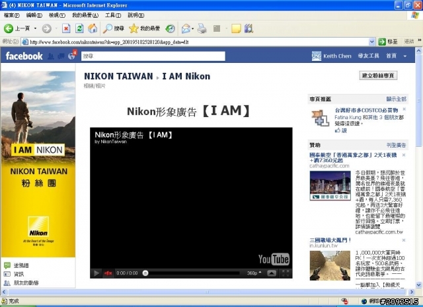The width and height of the screenshot is (423, 307).
Task: Close the in.kunlun.tw game ad with X
Action: (404, 240)
